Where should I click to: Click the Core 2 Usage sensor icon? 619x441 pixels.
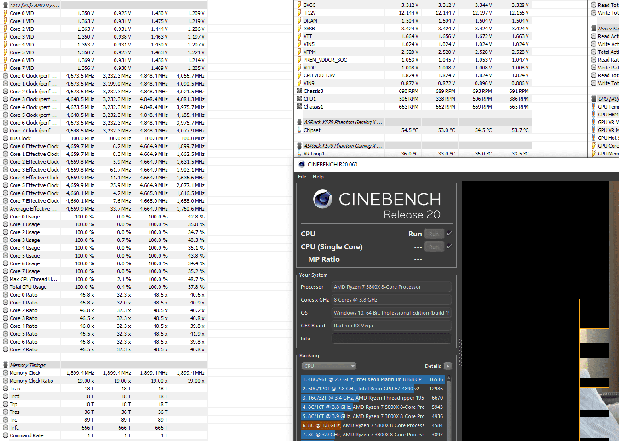coord(6,232)
